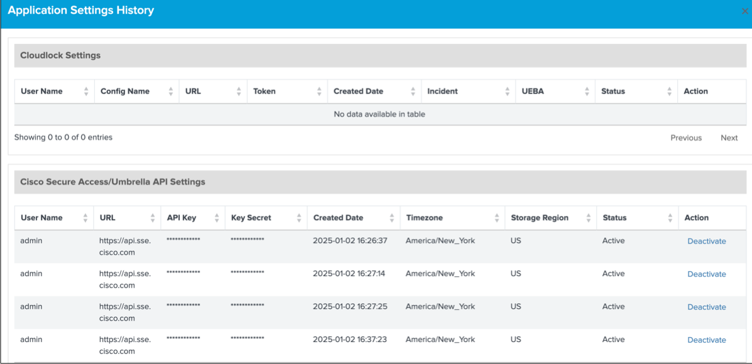752x364 pixels.
Task: Deactivate the 16:37:23 API setting
Action: point(706,340)
